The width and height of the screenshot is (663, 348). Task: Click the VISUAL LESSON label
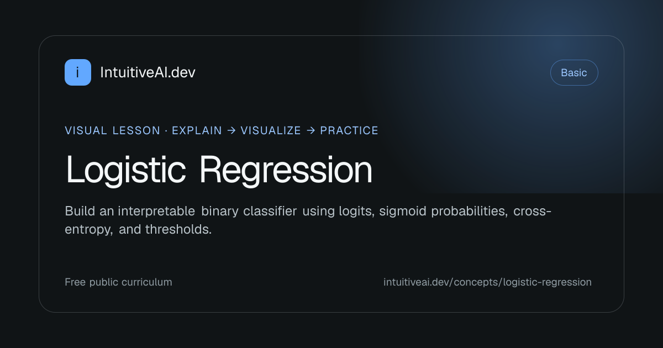click(112, 131)
